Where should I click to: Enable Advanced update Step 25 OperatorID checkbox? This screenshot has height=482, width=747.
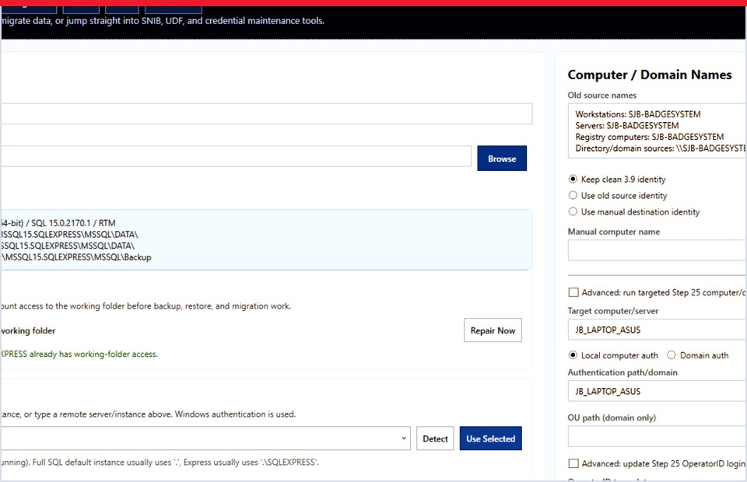pos(573,463)
